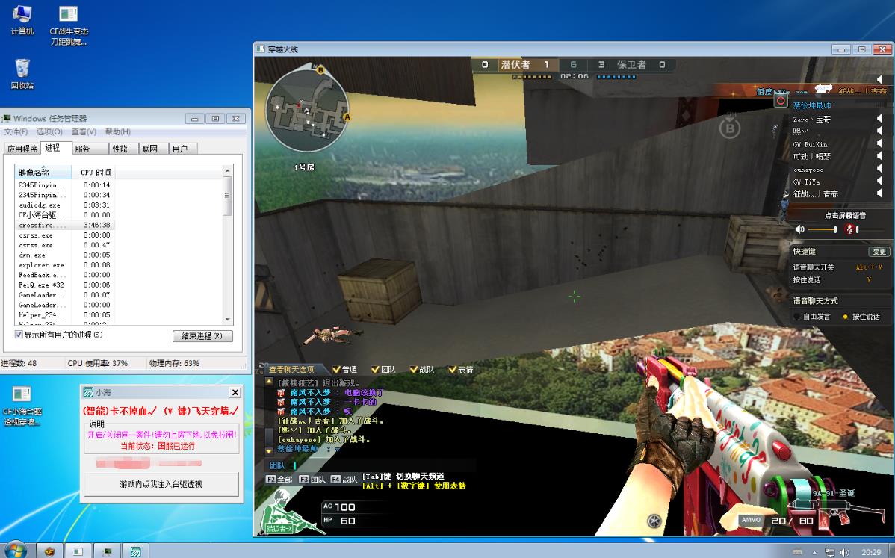Select the explorer.exe process row
Image resolution: width=895 pixels, height=558 pixels.
click(65, 264)
